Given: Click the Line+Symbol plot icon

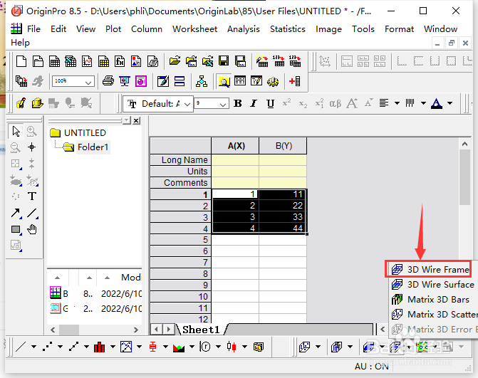Looking at the screenshot, I should [x=74, y=347].
